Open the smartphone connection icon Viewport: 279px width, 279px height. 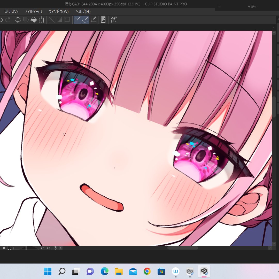tap(103, 20)
